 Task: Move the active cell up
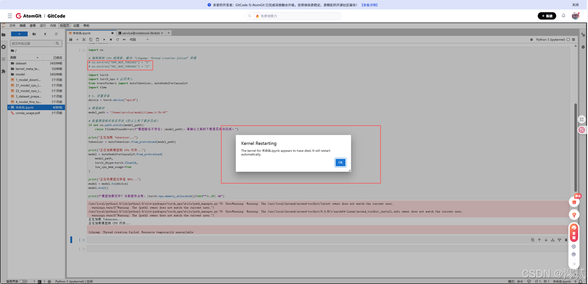539,239
